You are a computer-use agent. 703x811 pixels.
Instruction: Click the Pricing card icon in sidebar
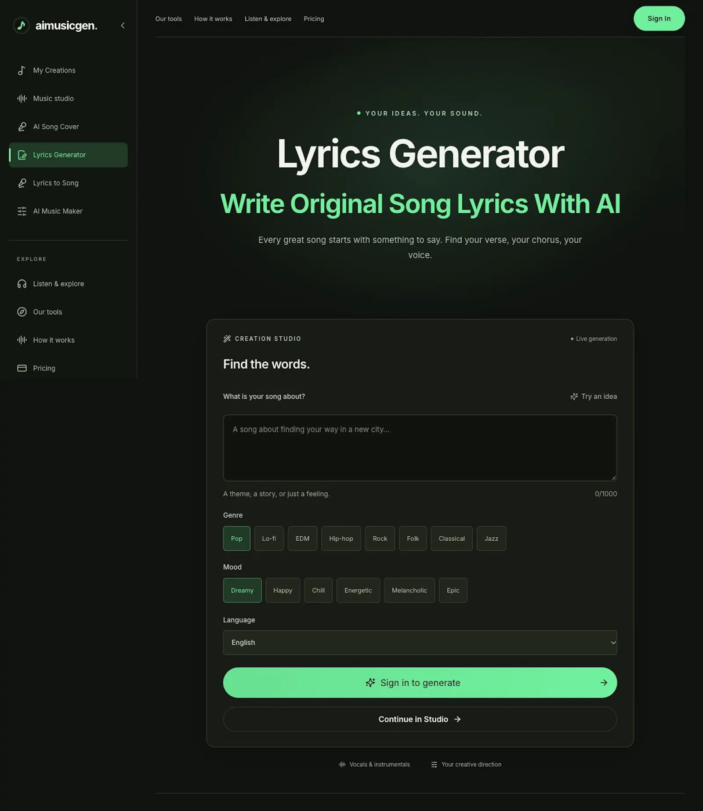click(x=22, y=368)
